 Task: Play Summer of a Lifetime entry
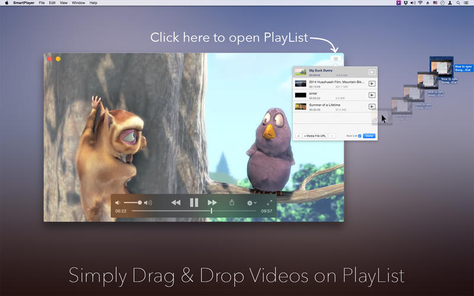tap(372, 107)
